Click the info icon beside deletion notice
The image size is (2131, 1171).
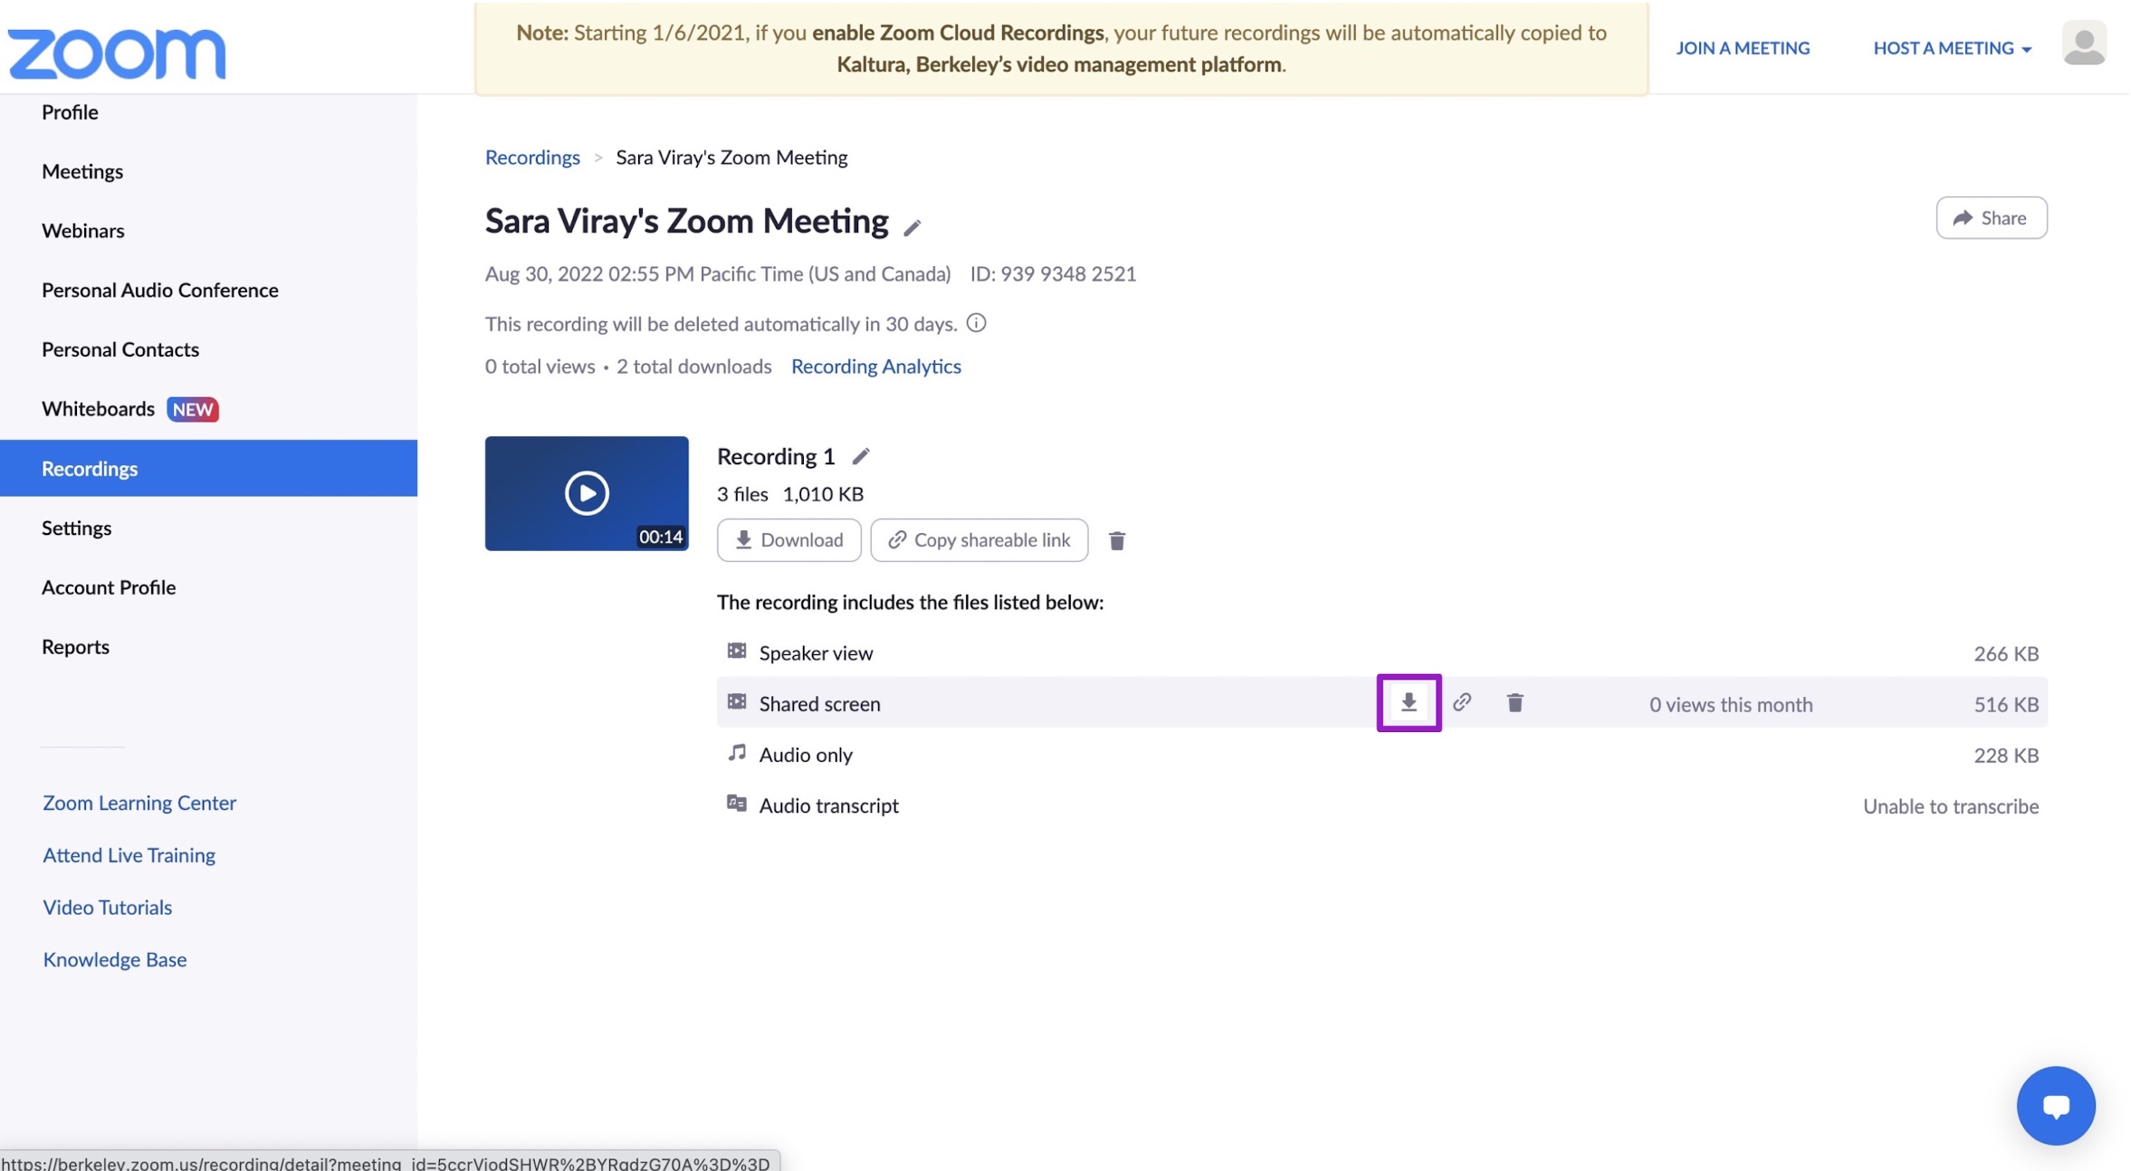coord(975,323)
